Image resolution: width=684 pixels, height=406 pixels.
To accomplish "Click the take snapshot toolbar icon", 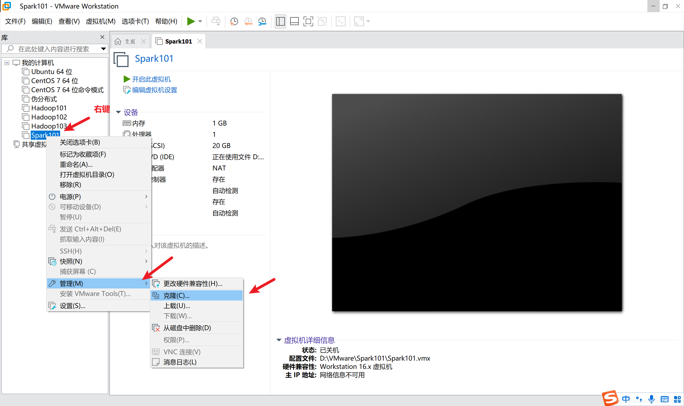I will click(x=234, y=21).
